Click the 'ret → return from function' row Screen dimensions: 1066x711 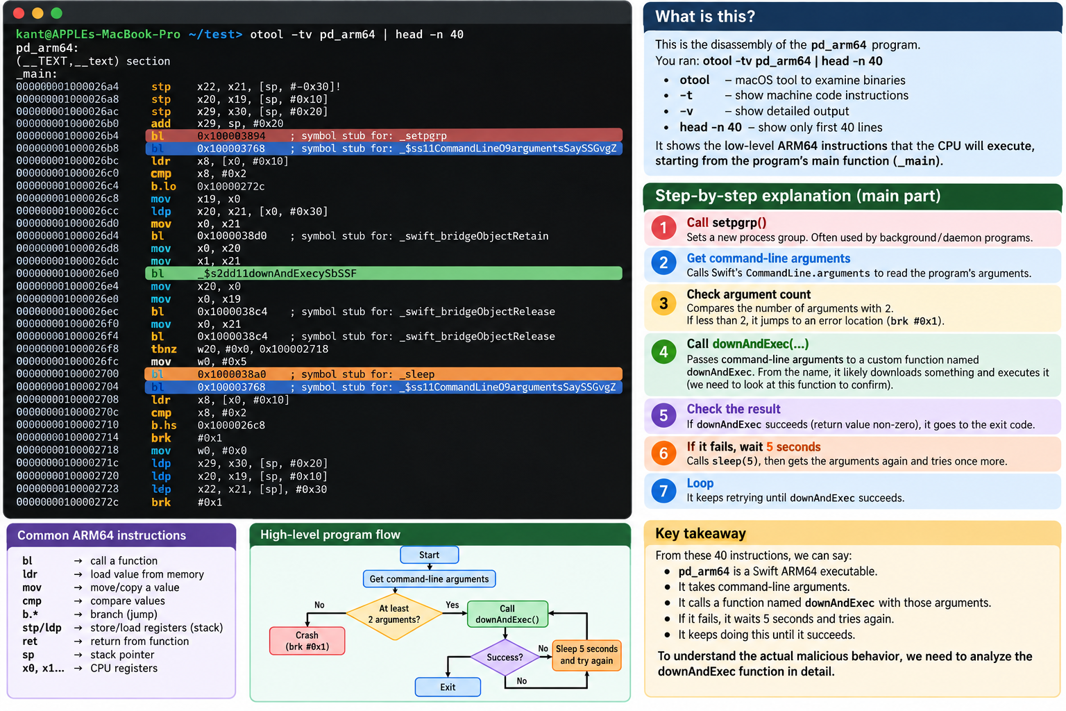[x=105, y=642]
